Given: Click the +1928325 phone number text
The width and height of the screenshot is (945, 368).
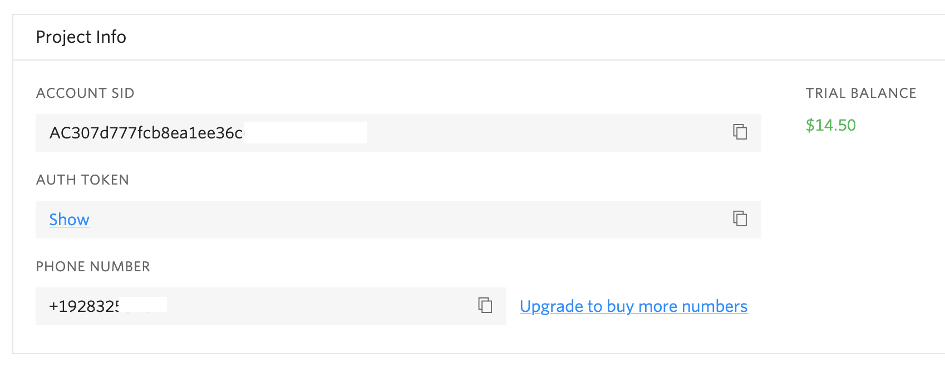Looking at the screenshot, I should pos(84,306).
